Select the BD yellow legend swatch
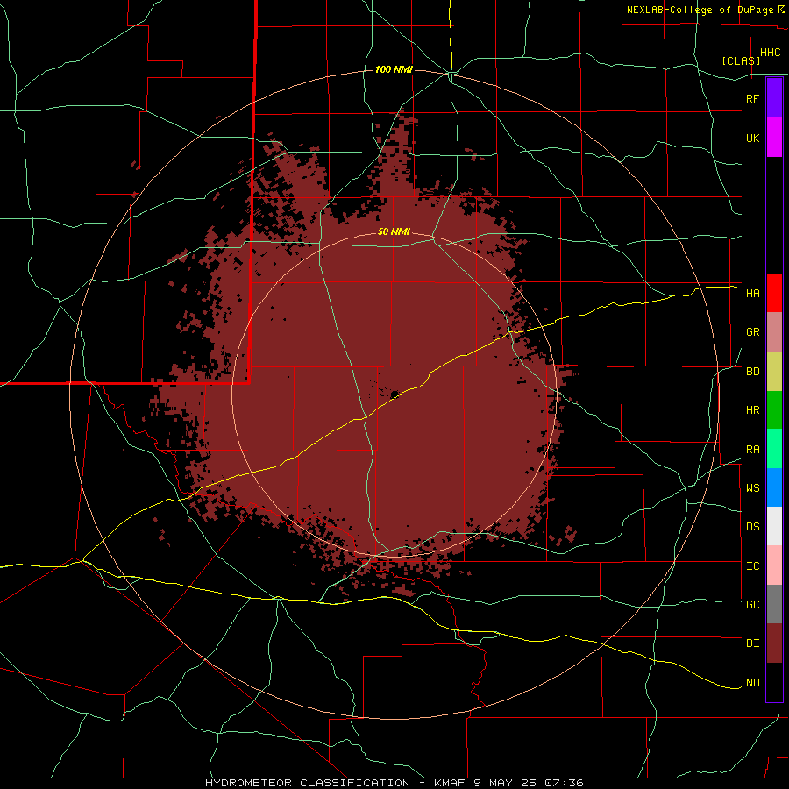This screenshot has height=789, width=789. [x=774, y=372]
